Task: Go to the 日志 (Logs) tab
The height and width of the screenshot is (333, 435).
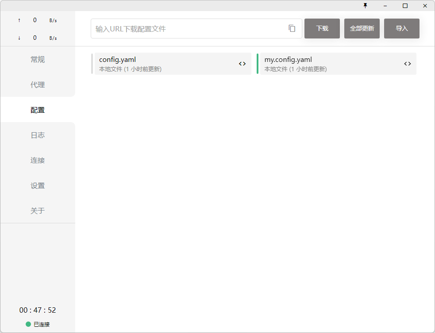Action: (x=38, y=135)
